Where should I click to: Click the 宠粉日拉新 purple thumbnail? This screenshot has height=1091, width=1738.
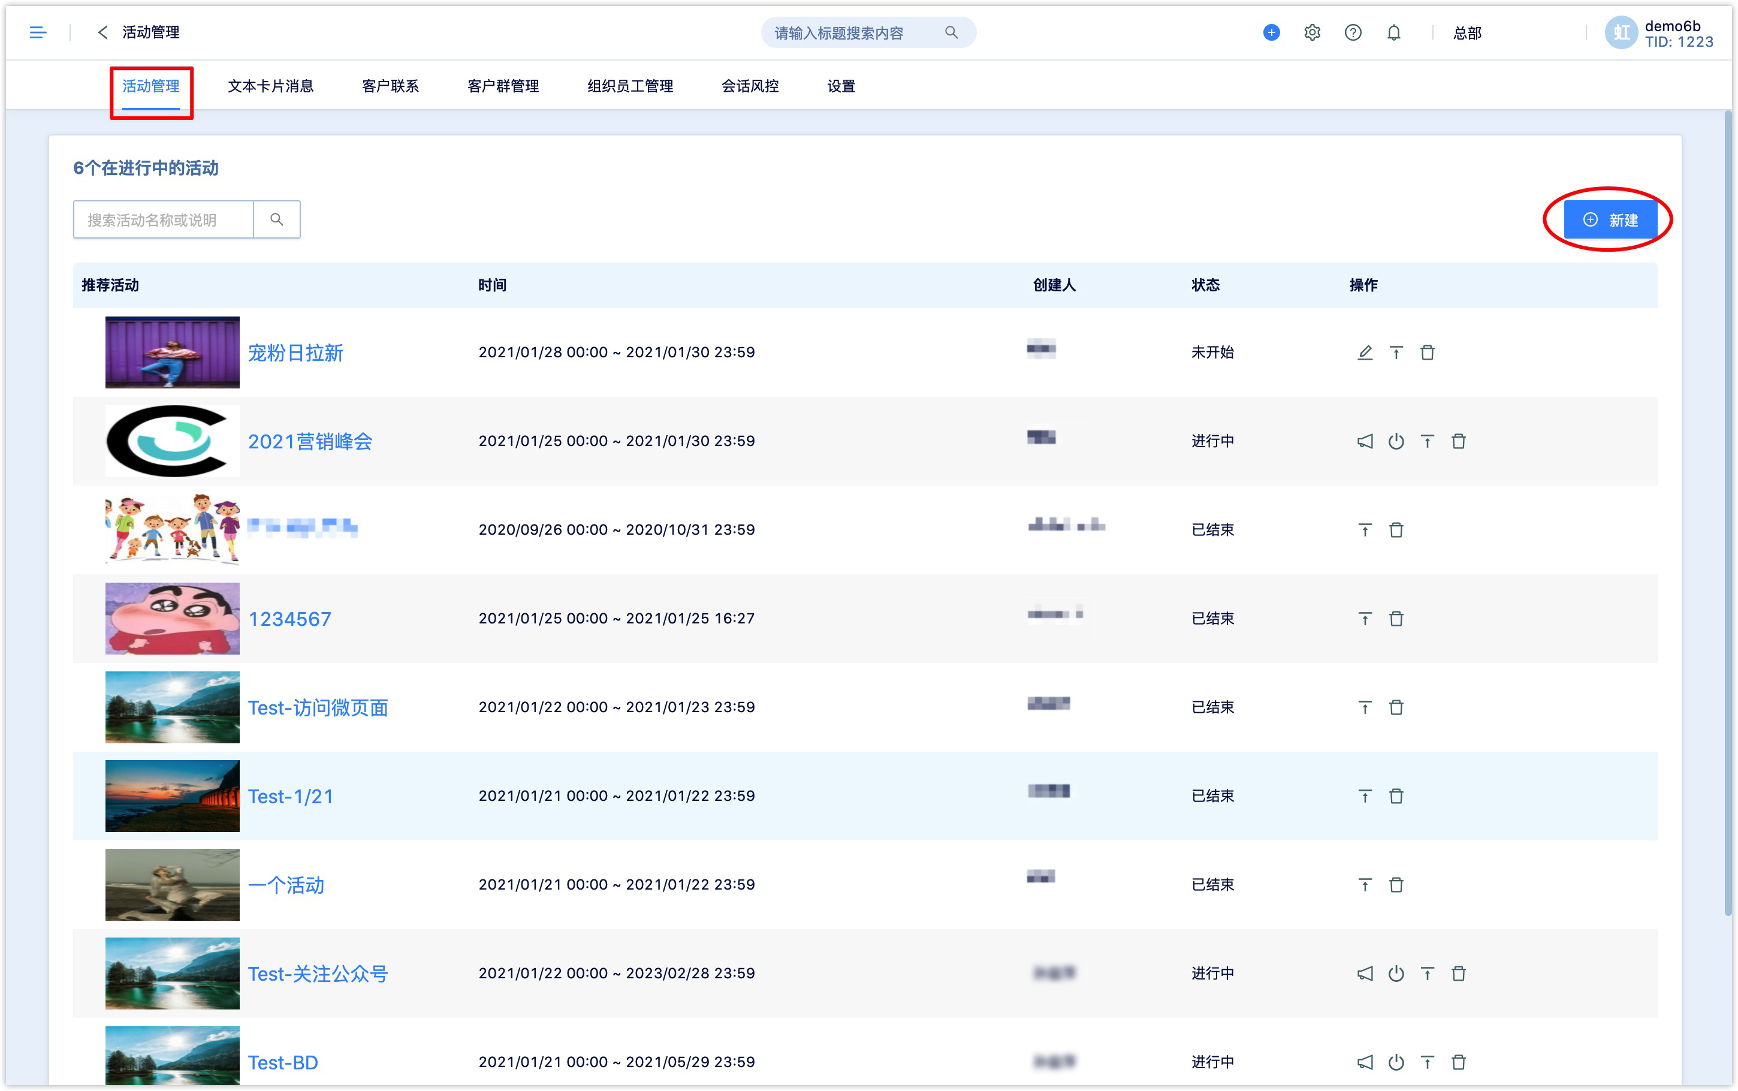[171, 353]
